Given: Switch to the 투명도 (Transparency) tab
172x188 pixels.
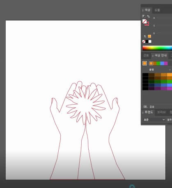Looking at the screenshot, I should (x=148, y=112).
